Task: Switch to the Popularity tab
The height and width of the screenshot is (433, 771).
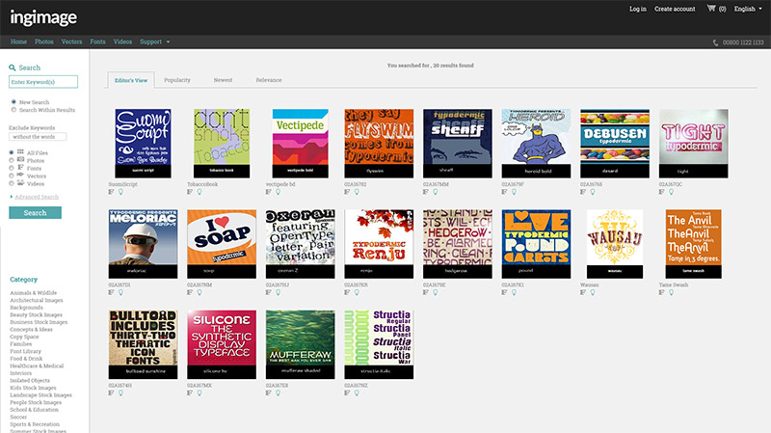Action: click(176, 80)
